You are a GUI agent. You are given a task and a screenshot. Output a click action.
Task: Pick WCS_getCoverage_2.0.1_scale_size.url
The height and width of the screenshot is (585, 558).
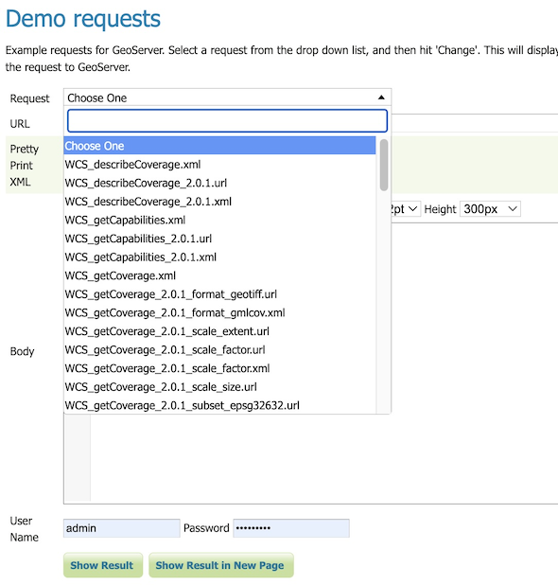pos(219,387)
